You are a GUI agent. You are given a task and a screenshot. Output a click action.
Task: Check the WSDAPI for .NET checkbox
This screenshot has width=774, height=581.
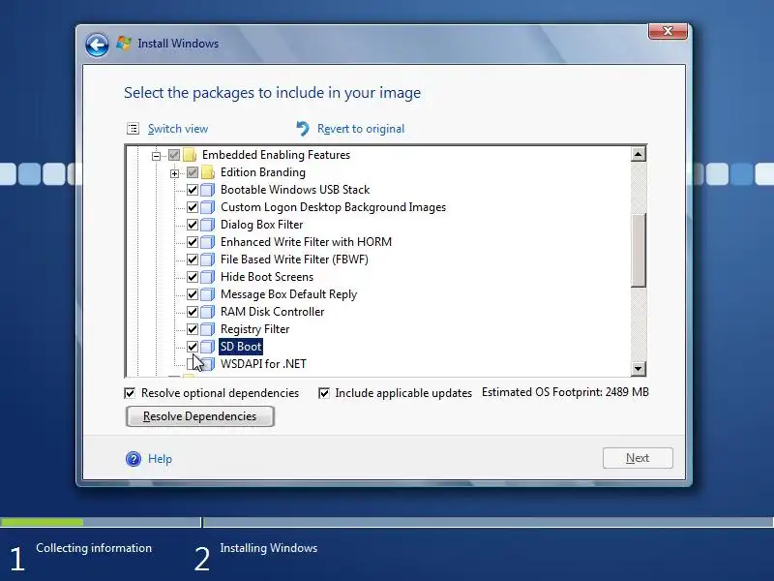[x=193, y=364]
